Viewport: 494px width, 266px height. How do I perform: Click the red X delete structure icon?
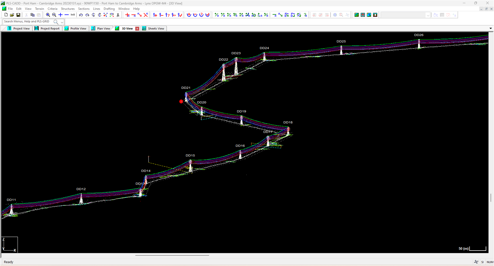(146, 15)
